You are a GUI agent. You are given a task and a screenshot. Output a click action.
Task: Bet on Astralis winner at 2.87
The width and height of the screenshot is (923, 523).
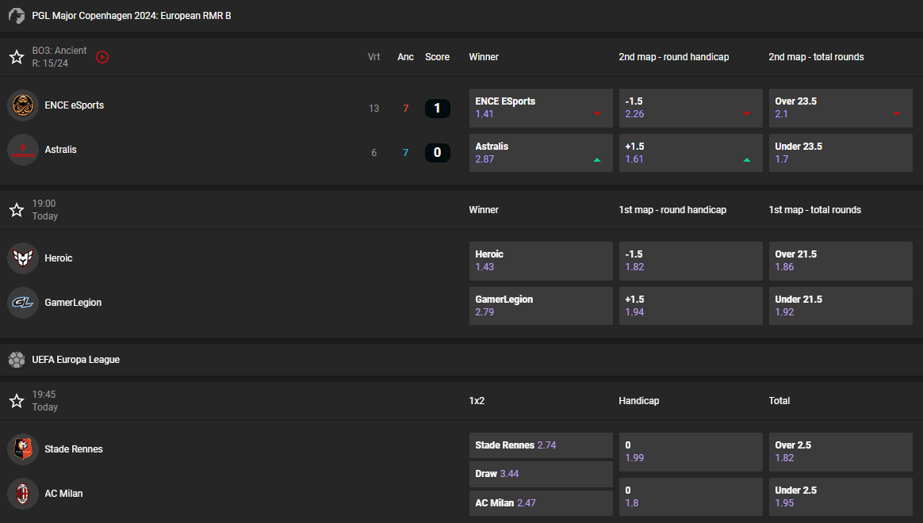click(x=541, y=153)
